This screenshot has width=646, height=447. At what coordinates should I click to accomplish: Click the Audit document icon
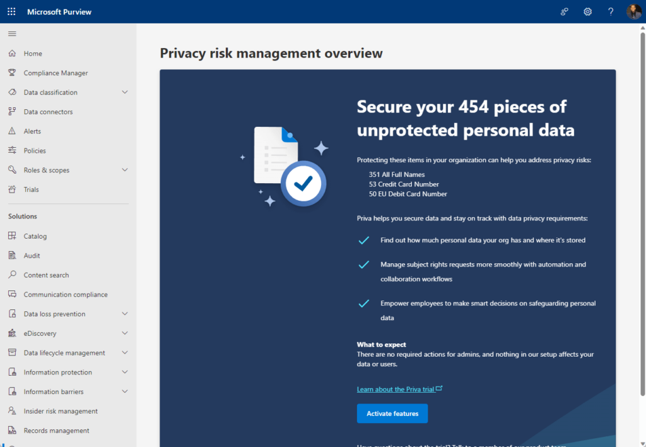point(12,255)
